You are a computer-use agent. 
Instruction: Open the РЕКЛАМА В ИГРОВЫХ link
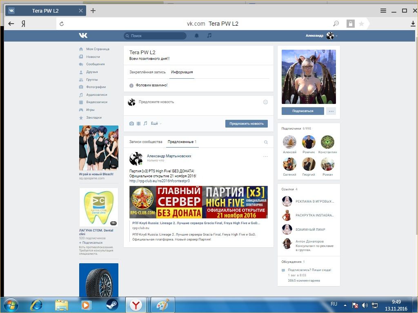[x=315, y=201]
